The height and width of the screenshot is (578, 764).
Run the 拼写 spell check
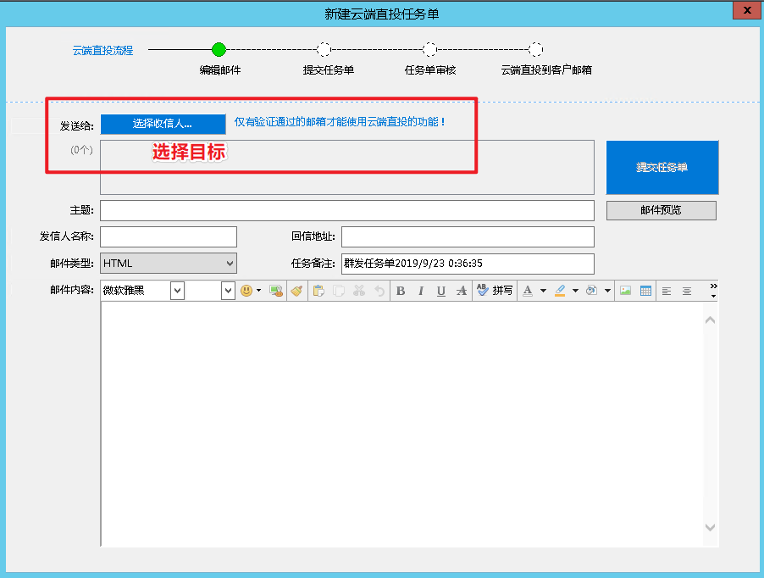click(x=495, y=291)
